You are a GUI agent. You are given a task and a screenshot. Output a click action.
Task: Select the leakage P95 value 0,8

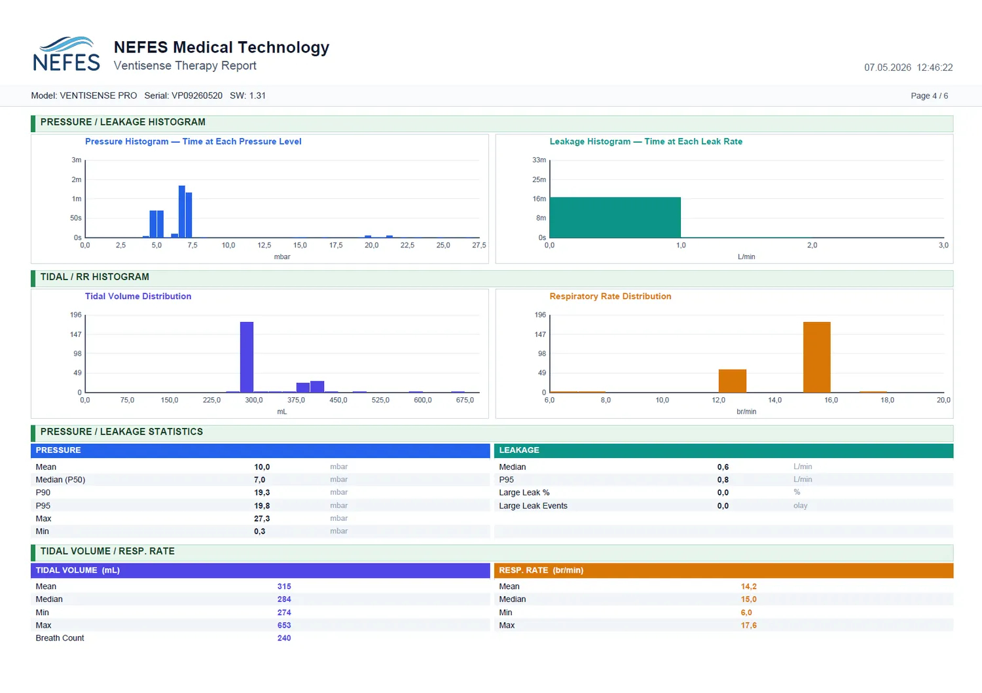coord(723,480)
